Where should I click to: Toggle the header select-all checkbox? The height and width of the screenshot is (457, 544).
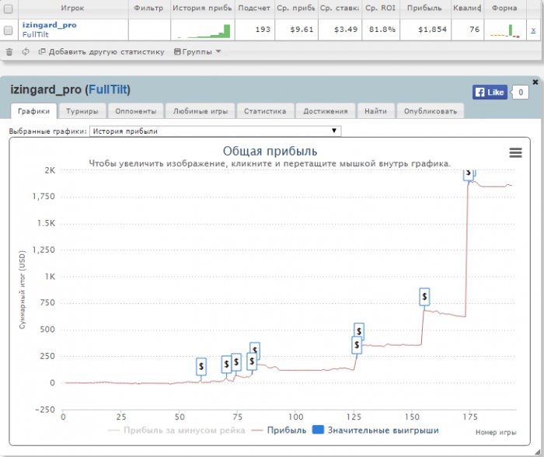(8, 9)
